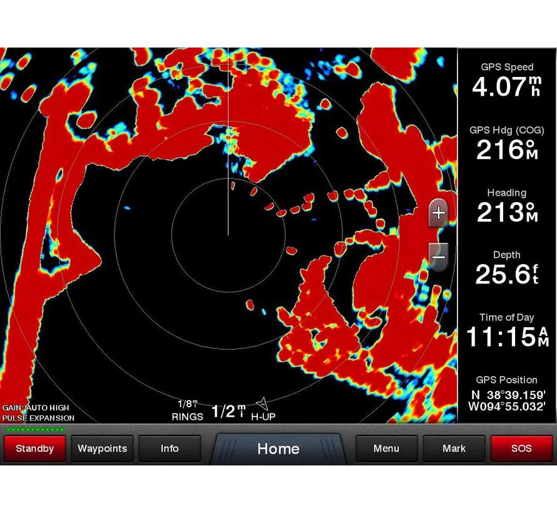Tap the north arrow orientation icon
Image resolution: width=557 pixels, height=513 pixels.
click(262, 404)
